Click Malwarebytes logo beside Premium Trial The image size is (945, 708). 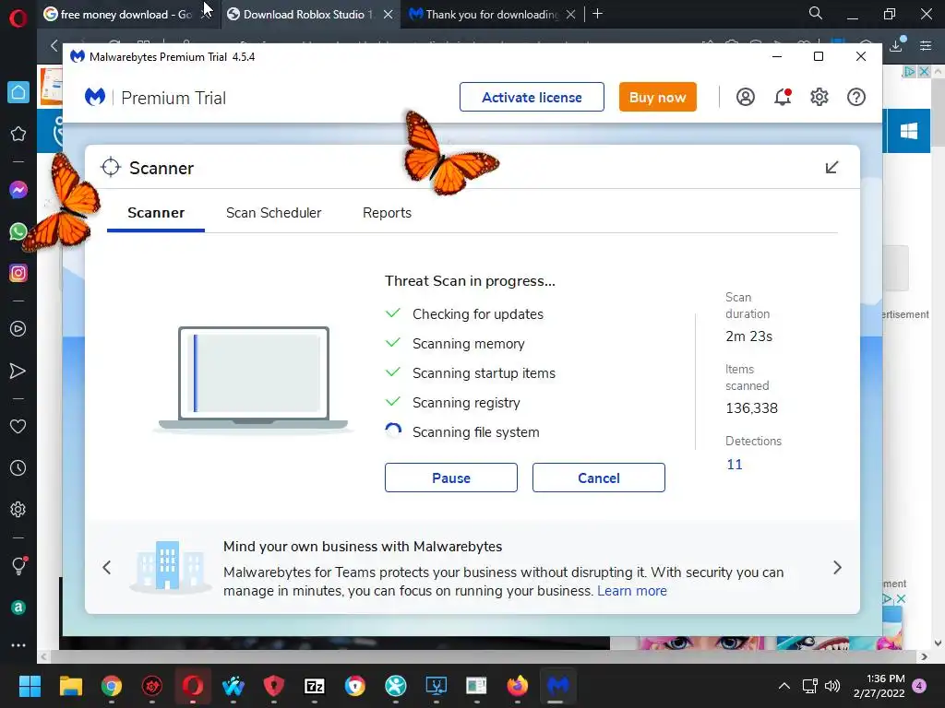point(95,97)
